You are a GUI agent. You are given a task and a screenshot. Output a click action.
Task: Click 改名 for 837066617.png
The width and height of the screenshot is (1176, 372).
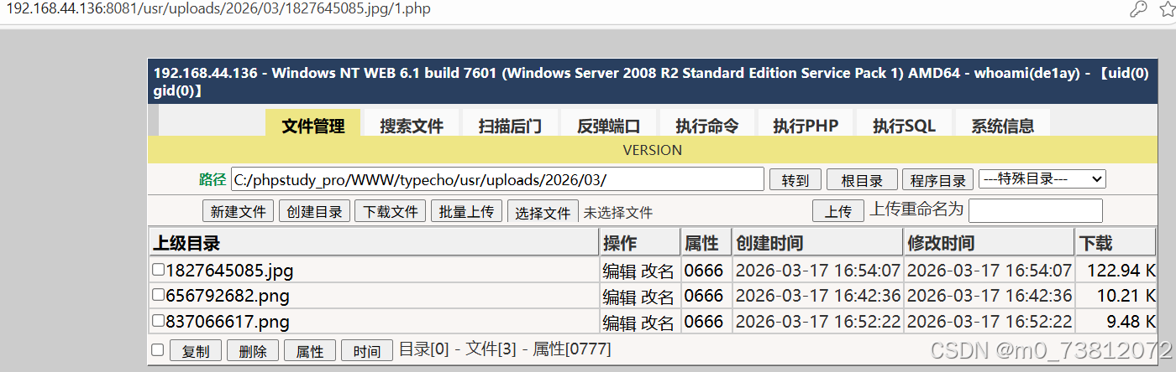(658, 322)
